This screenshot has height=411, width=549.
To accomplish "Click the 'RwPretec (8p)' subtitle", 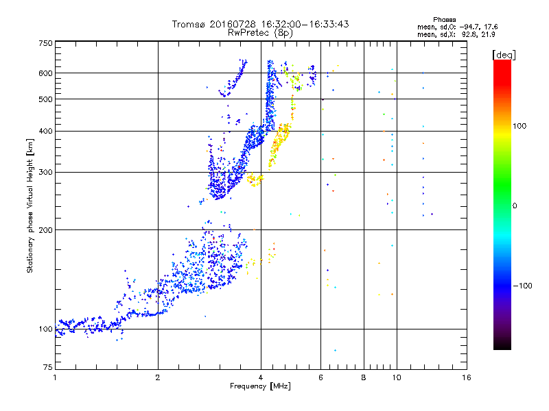I will click(260, 33).
